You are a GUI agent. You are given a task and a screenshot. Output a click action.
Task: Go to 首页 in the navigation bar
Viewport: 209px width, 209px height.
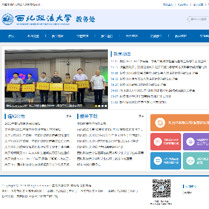click(x=12, y=36)
